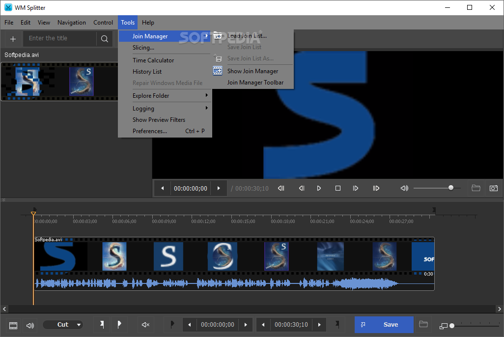Image resolution: width=504 pixels, height=337 pixels.
Task: Open the View menu
Action: pos(44,23)
